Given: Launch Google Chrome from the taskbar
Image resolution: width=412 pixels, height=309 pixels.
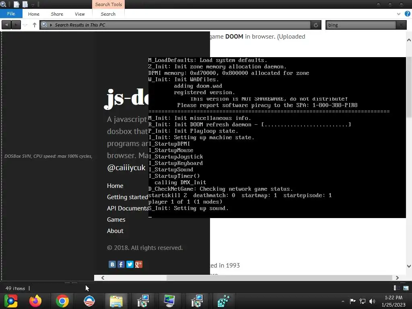Looking at the screenshot, I should click(x=62, y=301).
